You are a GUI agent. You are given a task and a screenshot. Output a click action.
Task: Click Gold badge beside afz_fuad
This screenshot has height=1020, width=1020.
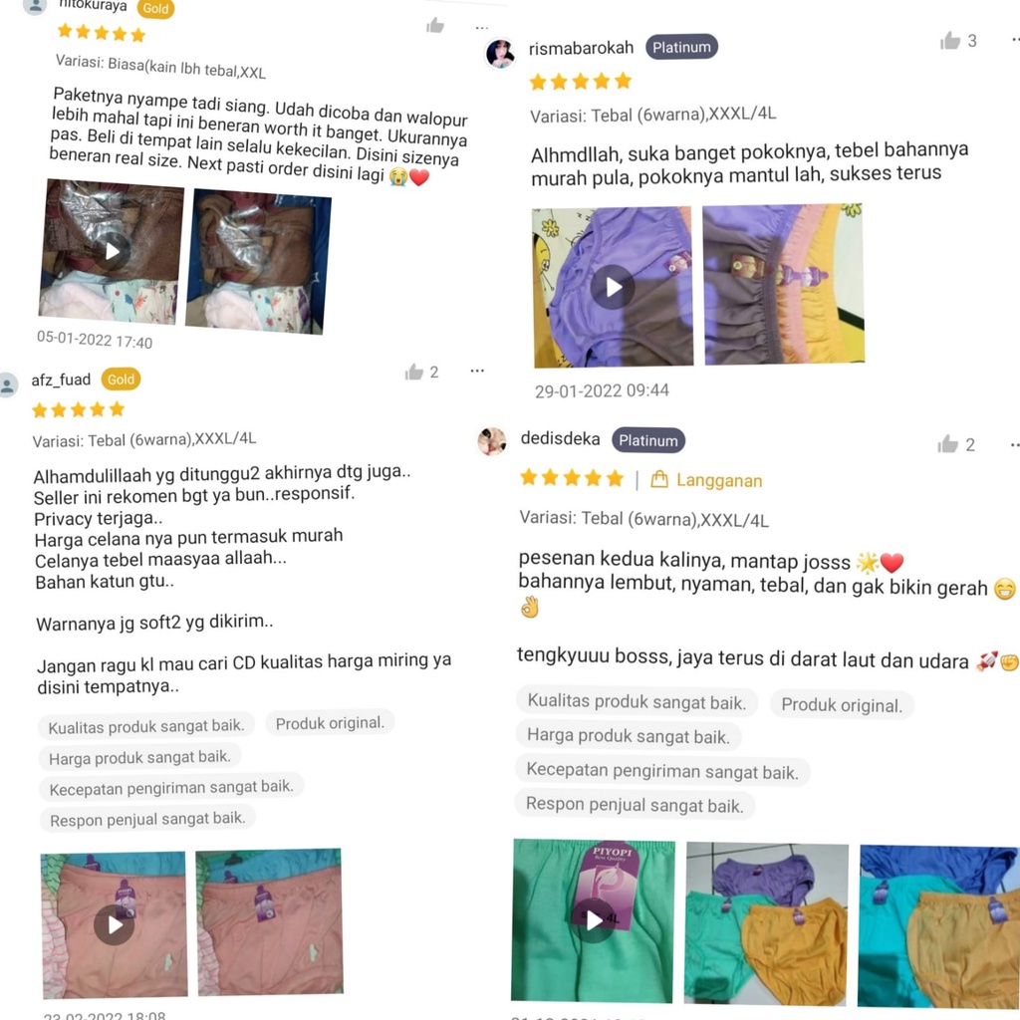point(121,380)
